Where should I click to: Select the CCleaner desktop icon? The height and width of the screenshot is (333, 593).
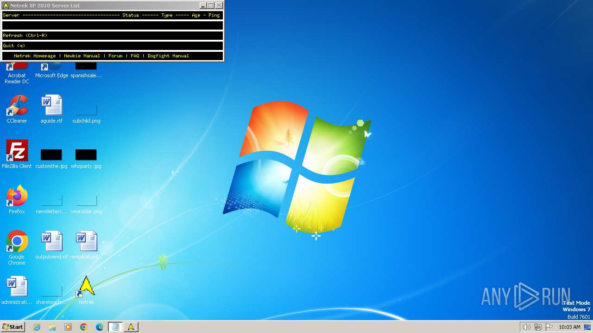coord(17,109)
